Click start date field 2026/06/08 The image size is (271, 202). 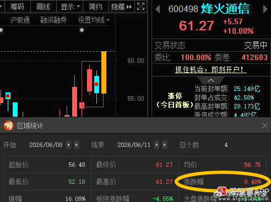click(x=46, y=145)
